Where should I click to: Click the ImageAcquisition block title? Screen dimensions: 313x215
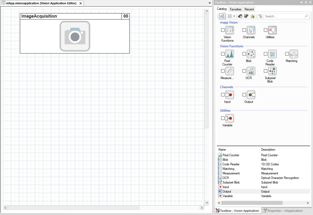tap(39, 16)
